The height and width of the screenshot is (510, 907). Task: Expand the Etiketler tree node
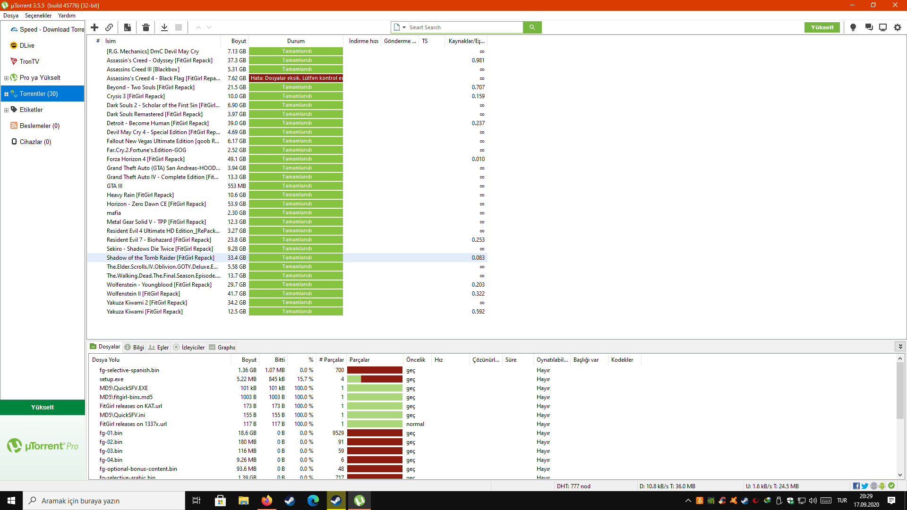click(6, 110)
